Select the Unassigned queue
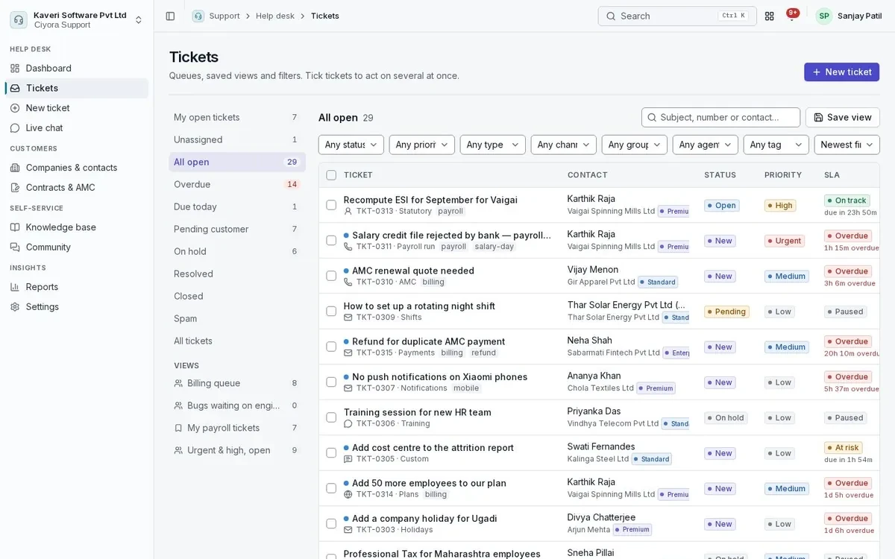The image size is (895, 559). (x=237, y=139)
